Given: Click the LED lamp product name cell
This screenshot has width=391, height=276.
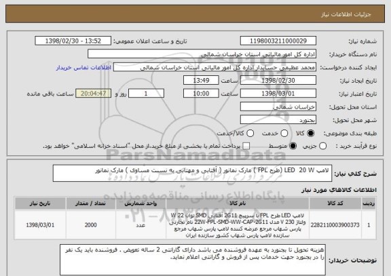Looking at the screenshot, I should pyautogui.click(x=238, y=225).
